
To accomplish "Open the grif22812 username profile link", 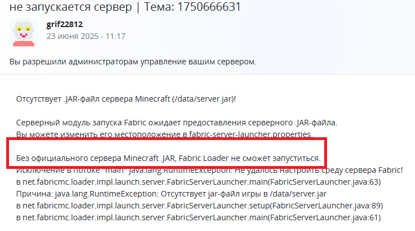I will point(65,24).
